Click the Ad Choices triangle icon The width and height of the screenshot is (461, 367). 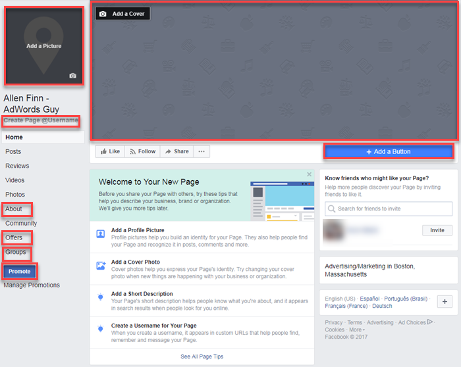point(430,322)
